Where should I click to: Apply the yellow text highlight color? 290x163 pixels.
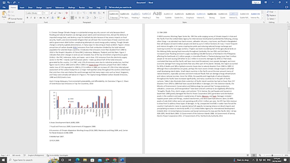(58, 18)
